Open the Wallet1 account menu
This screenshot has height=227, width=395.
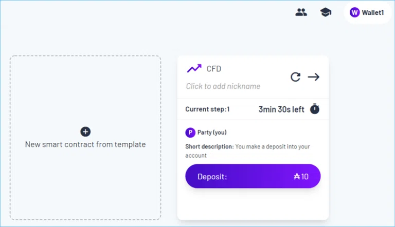(x=367, y=12)
